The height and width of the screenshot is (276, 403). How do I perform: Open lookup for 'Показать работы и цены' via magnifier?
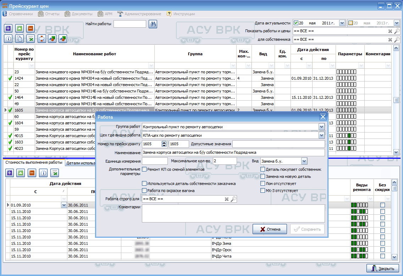pyautogui.click(x=397, y=31)
